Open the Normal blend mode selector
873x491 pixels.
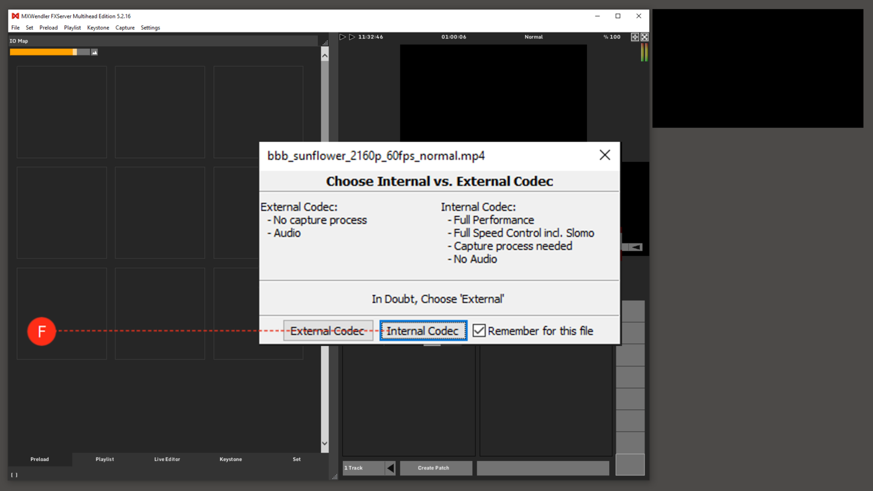(533, 37)
